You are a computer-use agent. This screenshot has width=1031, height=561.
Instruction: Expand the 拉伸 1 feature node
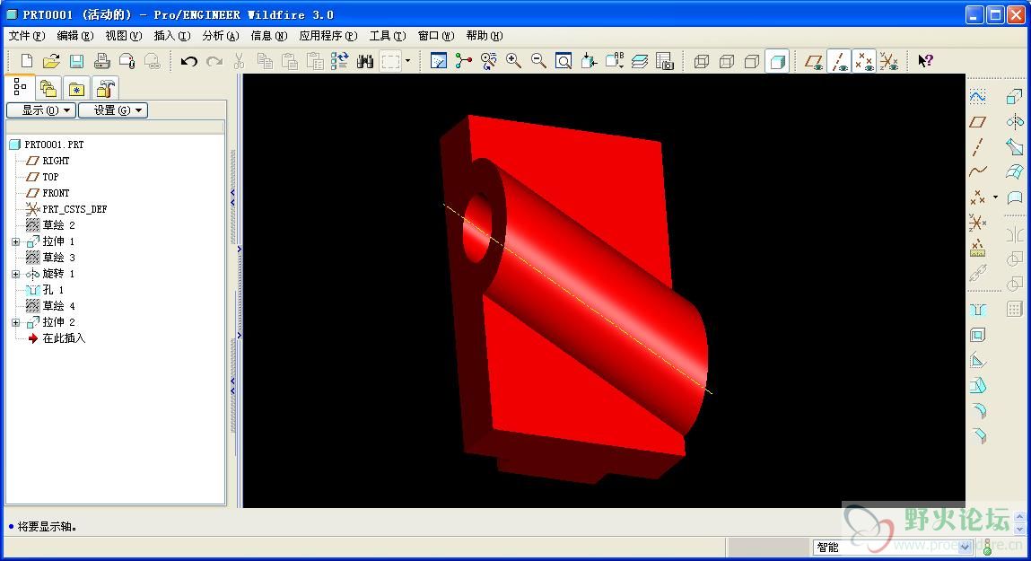point(16,242)
